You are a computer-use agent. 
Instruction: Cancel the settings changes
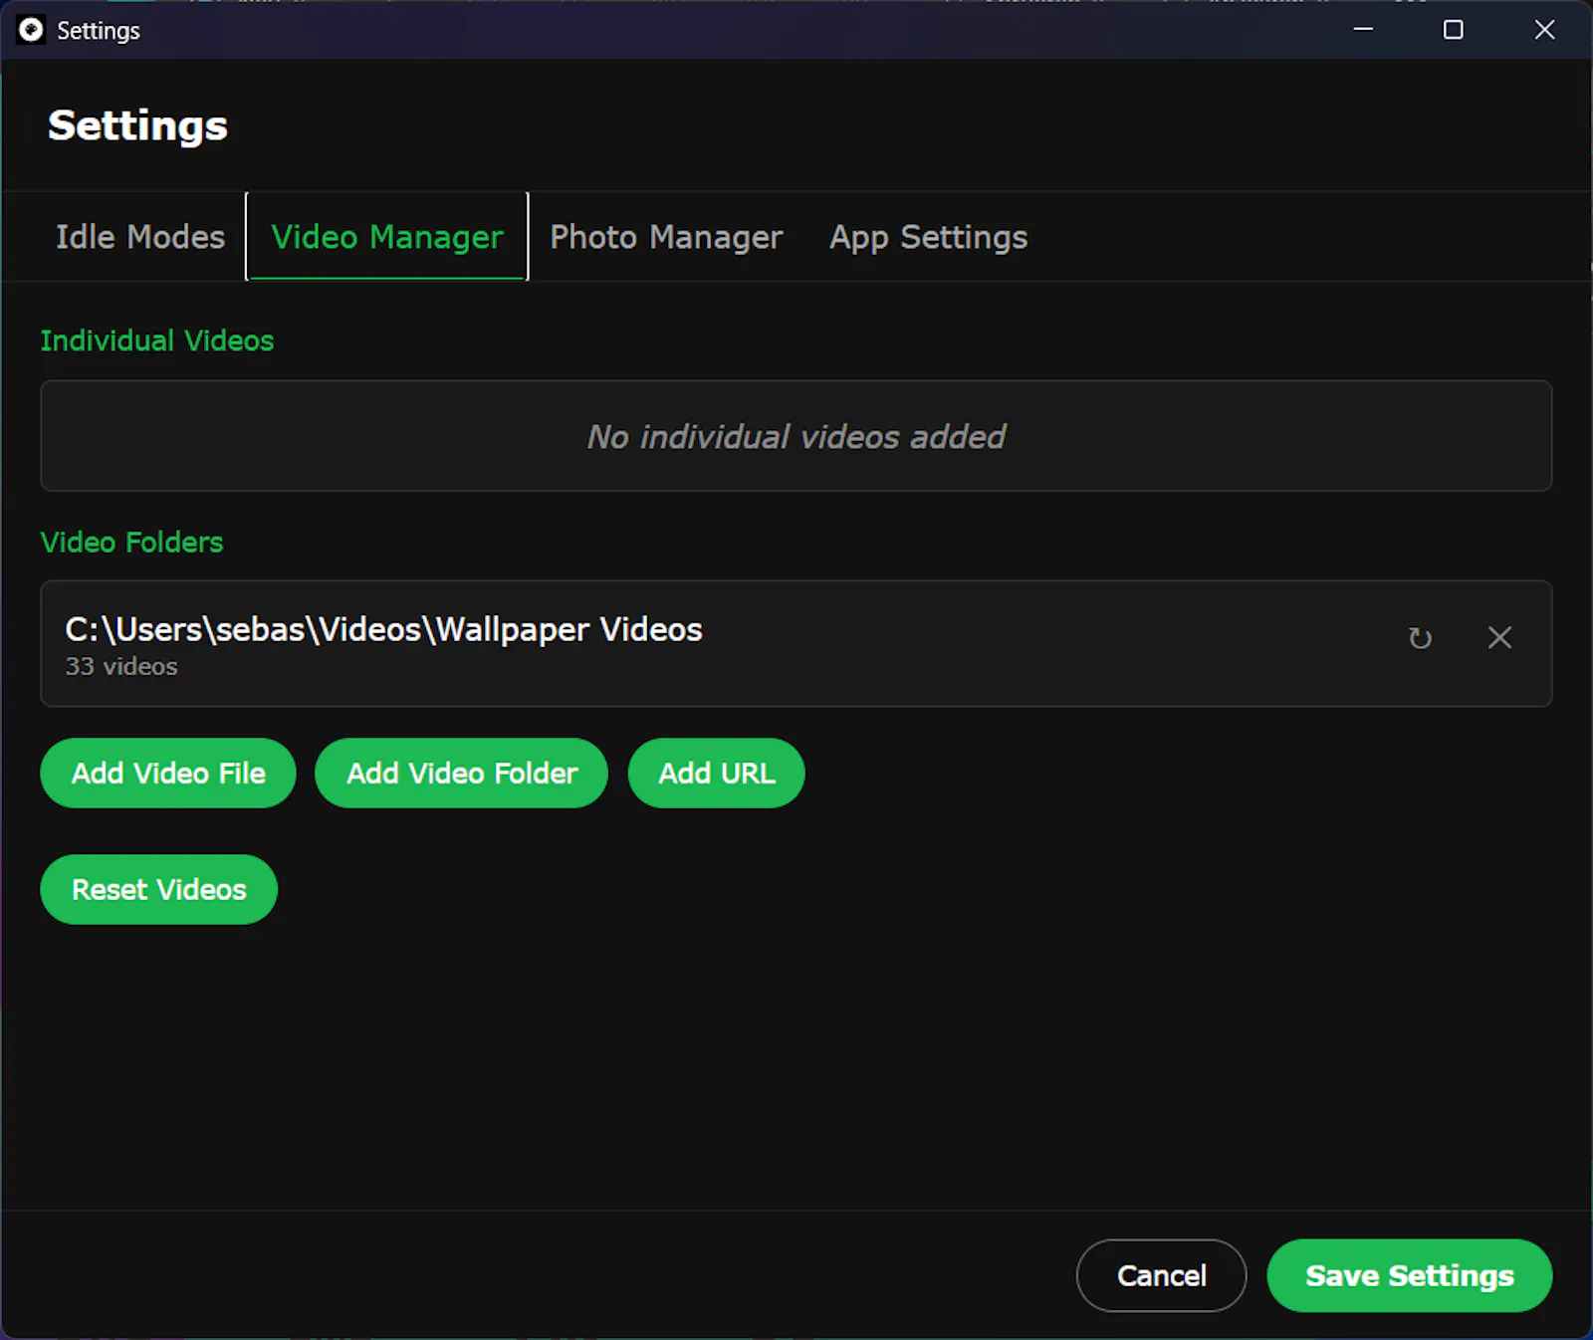pyautogui.click(x=1162, y=1275)
